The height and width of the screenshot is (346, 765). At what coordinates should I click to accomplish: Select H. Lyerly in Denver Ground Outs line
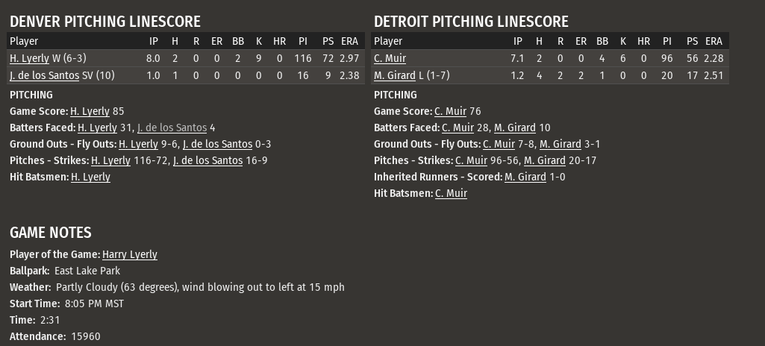pos(138,144)
